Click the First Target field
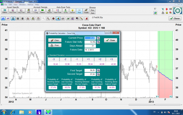This screenshot has width=183, height=115. (x=90, y=70)
